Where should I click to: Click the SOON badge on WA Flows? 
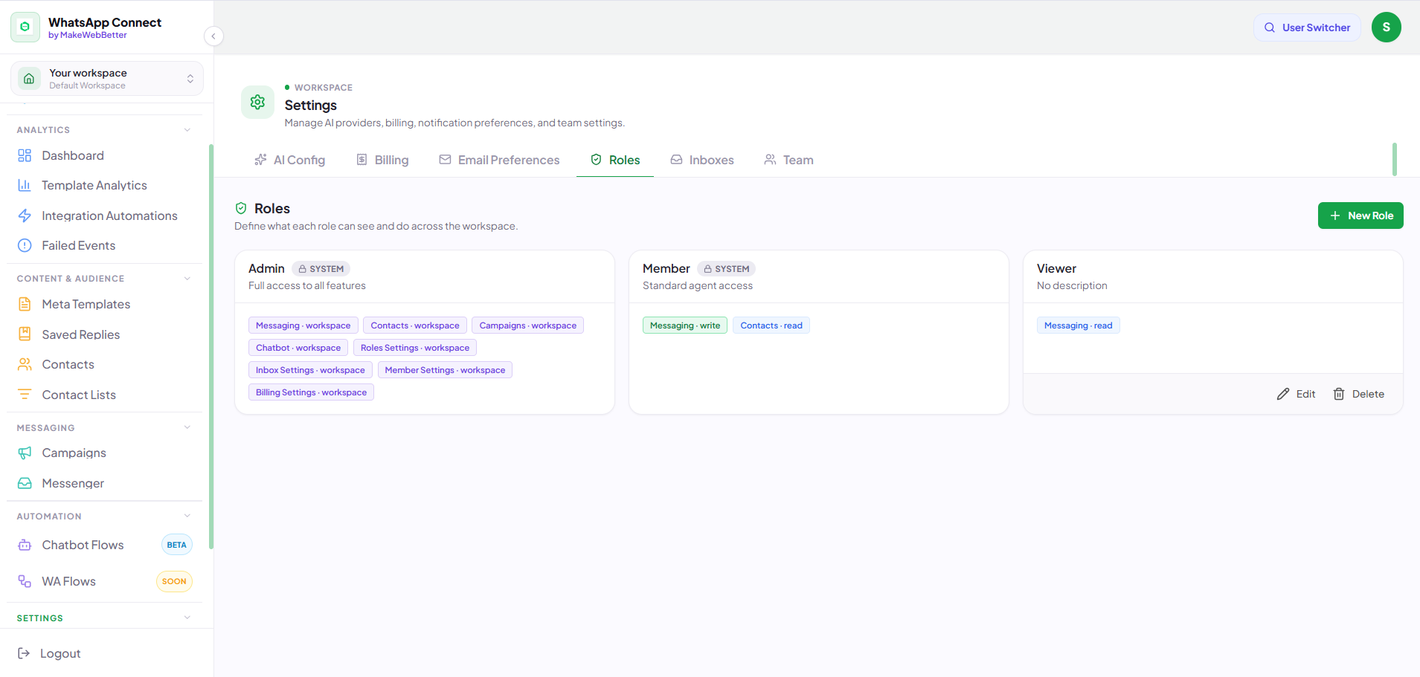[x=174, y=581]
